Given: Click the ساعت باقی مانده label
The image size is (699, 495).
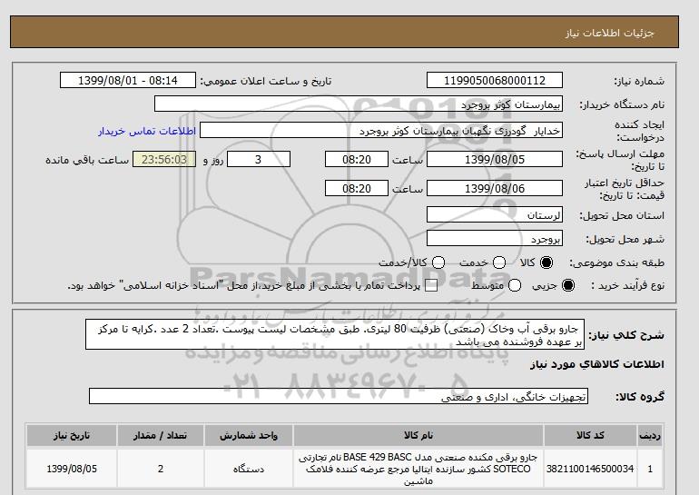Looking at the screenshot, I should (87, 160).
